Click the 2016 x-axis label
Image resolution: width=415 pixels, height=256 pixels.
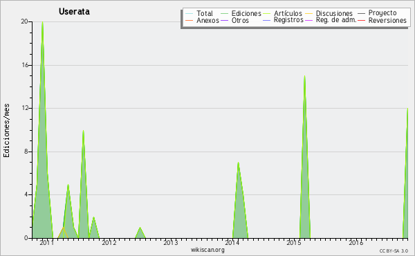click(x=356, y=242)
